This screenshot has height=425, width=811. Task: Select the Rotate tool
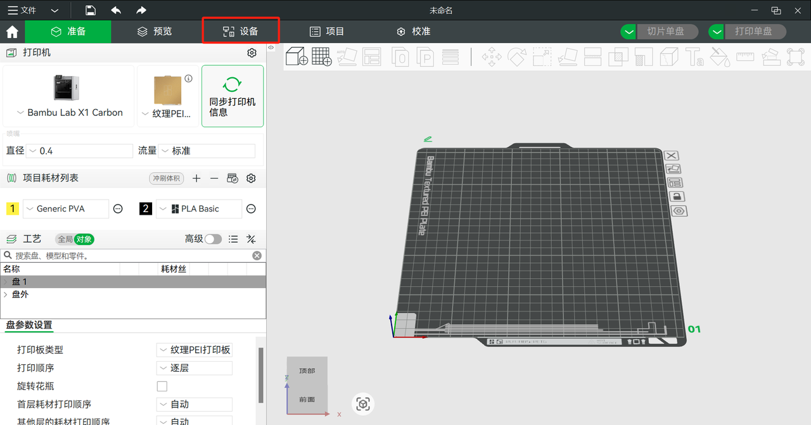(517, 57)
